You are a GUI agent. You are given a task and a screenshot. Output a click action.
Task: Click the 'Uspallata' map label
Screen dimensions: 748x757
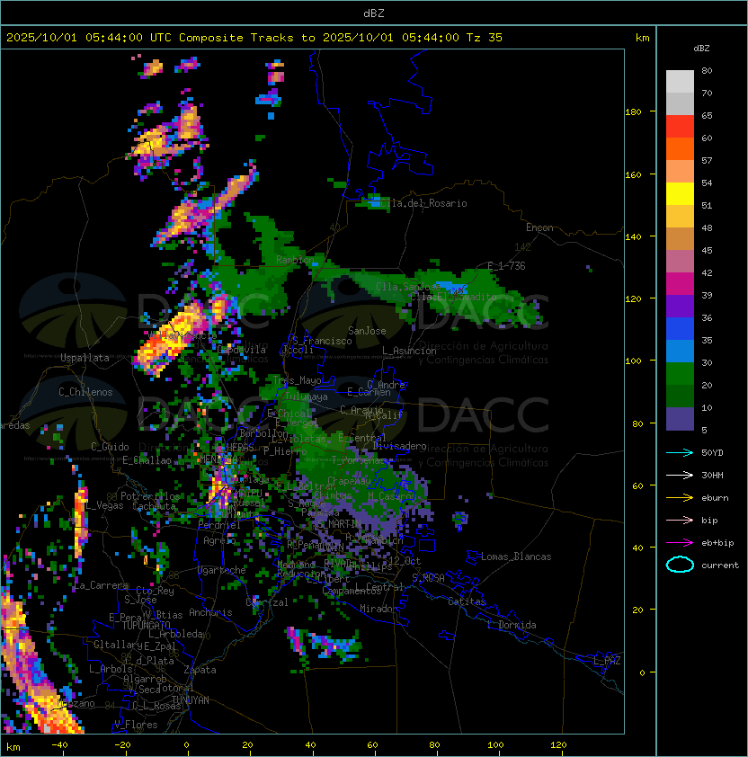[85, 358]
